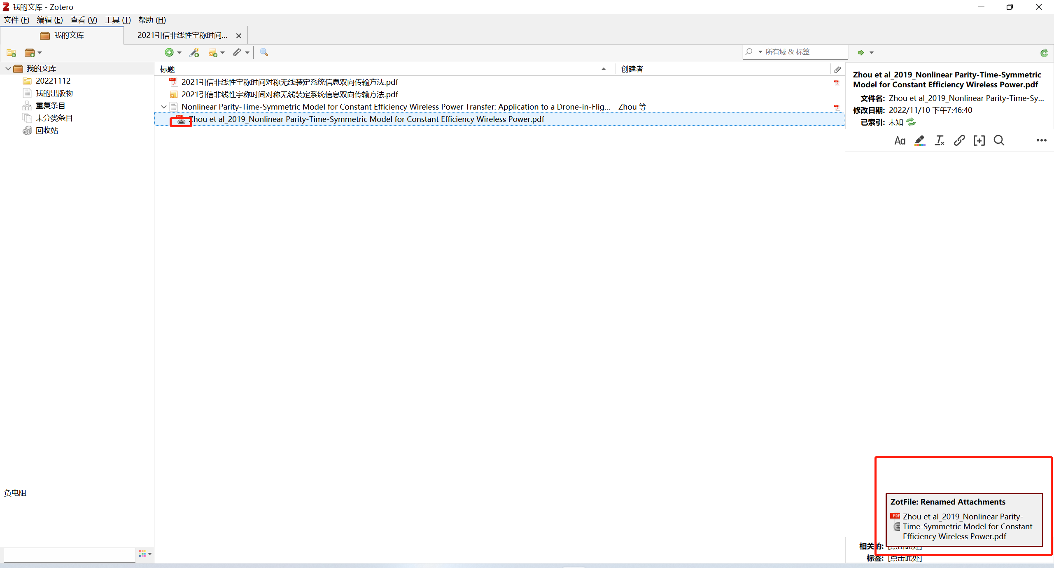The width and height of the screenshot is (1054, 568).
Task: Click the sync with zotero.org icon
Action: [x=1044, y=53]
